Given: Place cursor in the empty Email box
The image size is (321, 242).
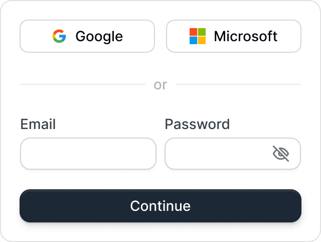Looking at the screenshot, I should [88, 154].
